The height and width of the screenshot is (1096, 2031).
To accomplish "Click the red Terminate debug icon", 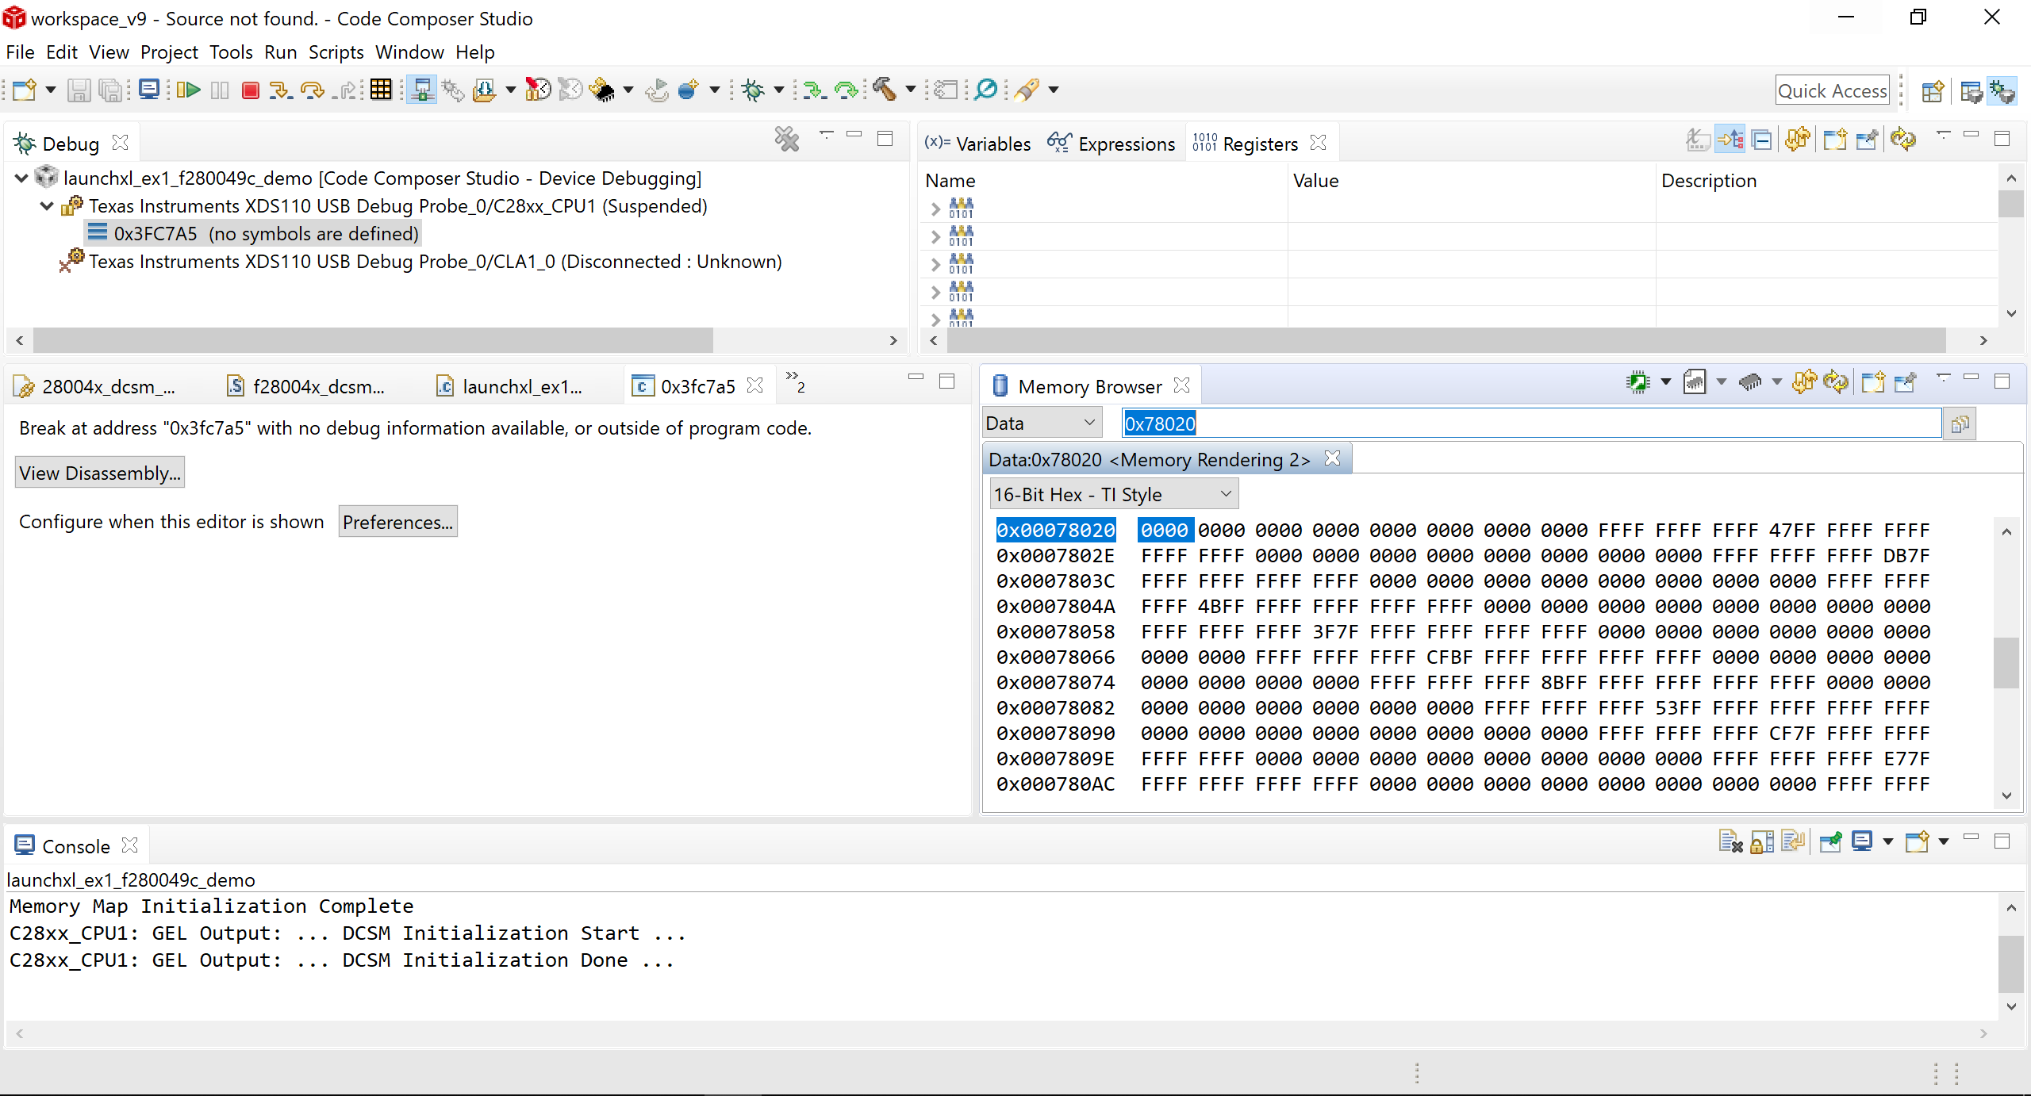I will [251, 90].
